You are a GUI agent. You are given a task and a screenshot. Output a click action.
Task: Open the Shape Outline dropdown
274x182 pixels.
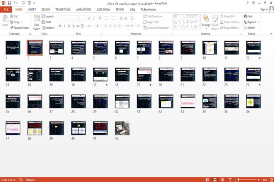click(x=230, y=22)
